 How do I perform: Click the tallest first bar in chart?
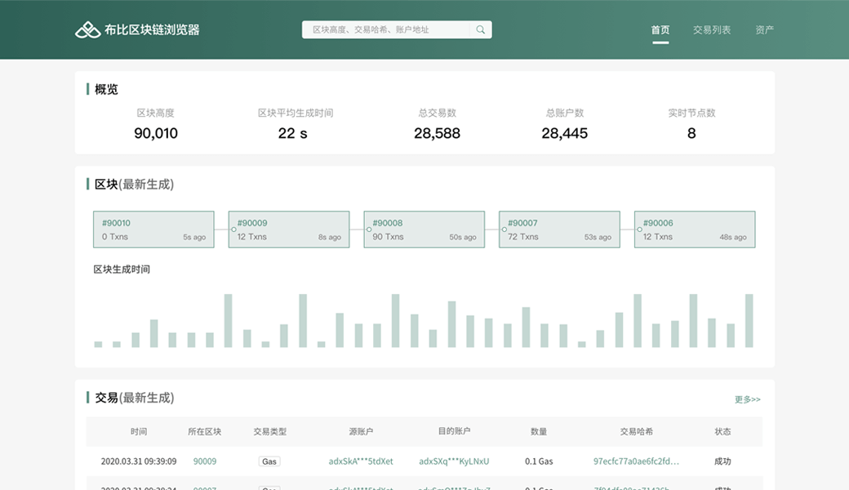(229, 321)
